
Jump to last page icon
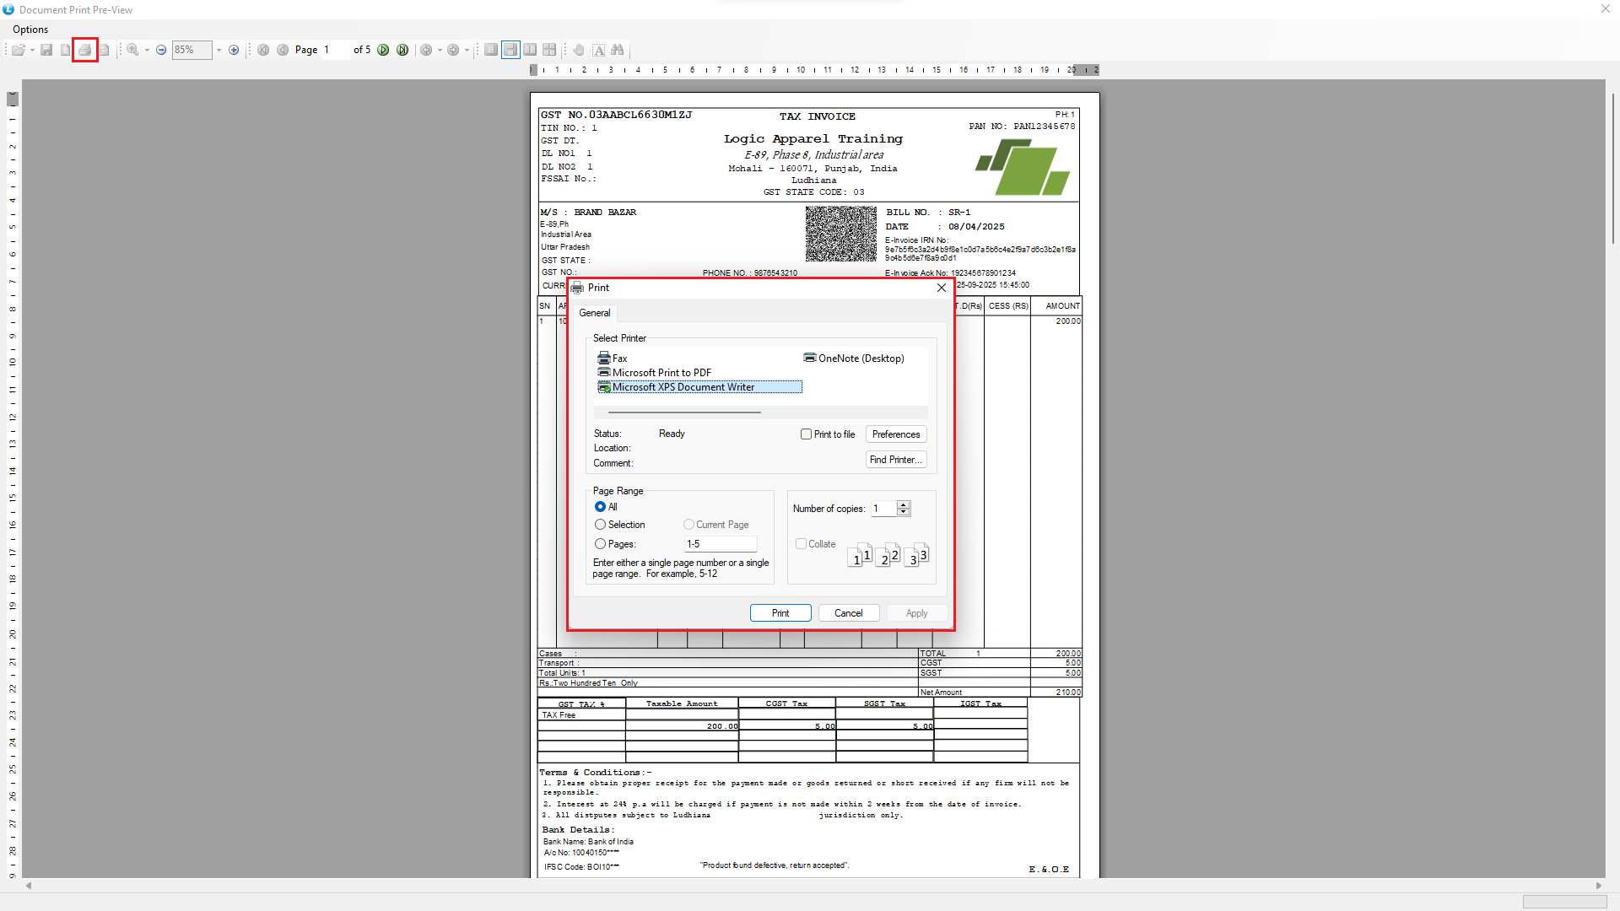click(402, 51)
